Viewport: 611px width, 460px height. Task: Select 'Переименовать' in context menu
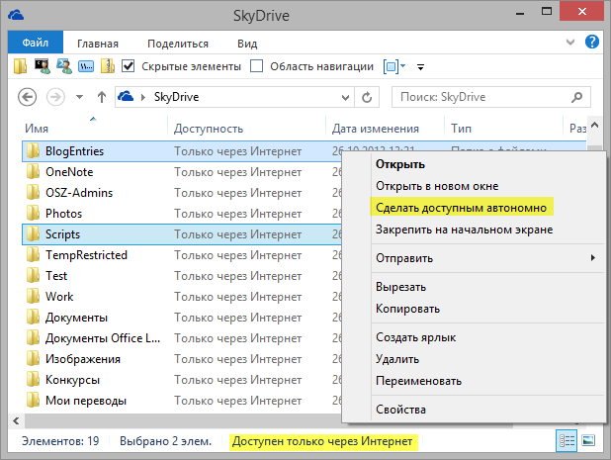[x=488, y=381]
